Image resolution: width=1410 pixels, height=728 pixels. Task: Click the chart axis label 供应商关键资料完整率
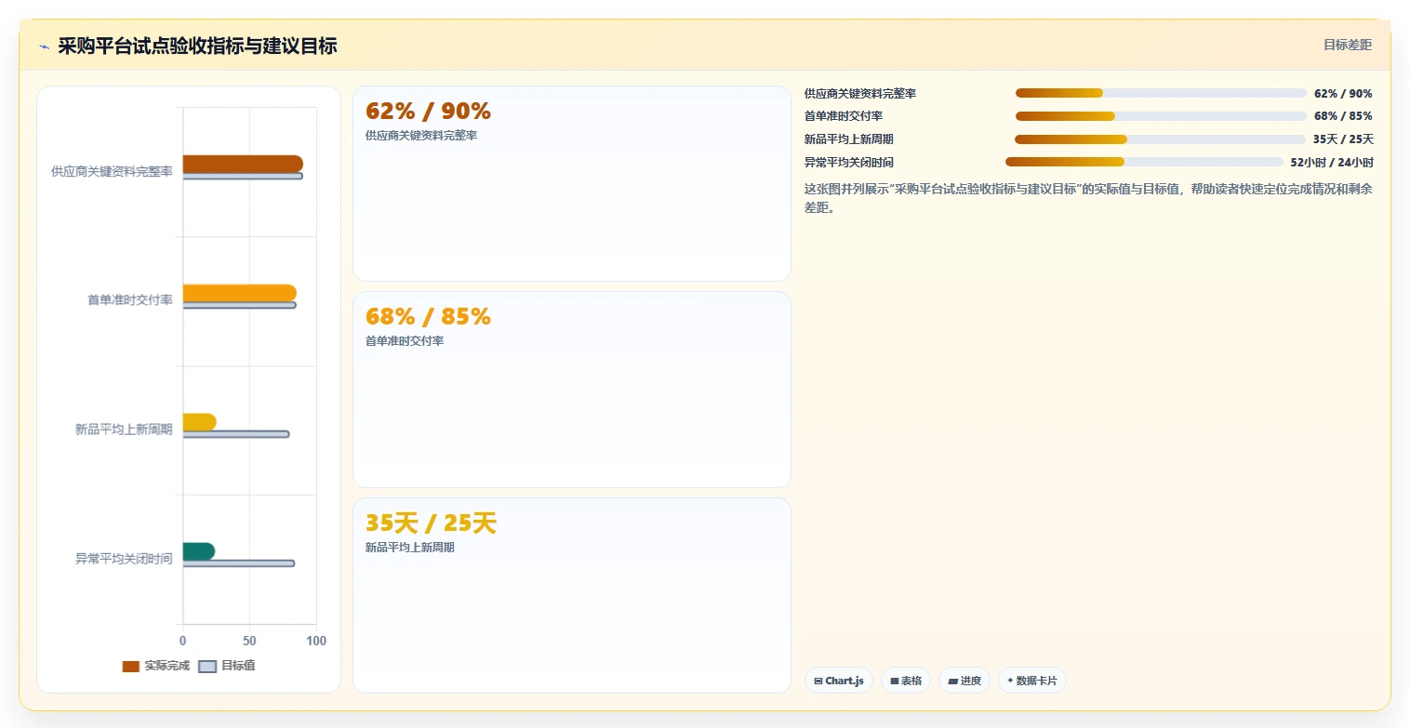point(112,172)
